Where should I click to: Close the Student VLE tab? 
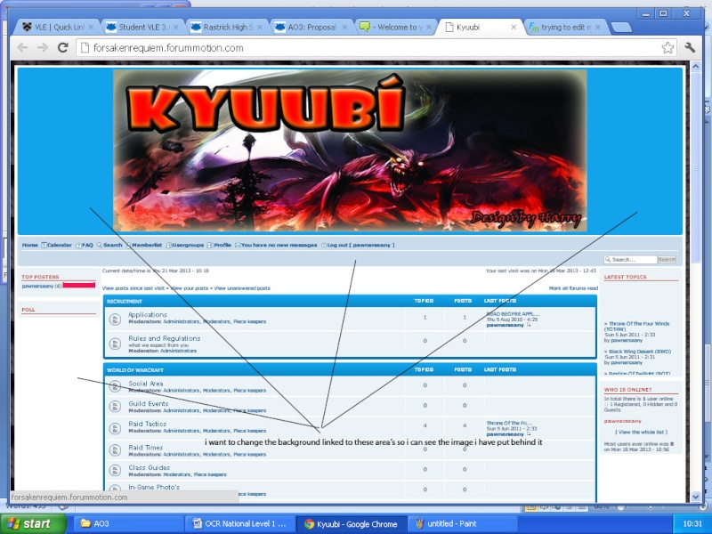(x=175, y=28)
